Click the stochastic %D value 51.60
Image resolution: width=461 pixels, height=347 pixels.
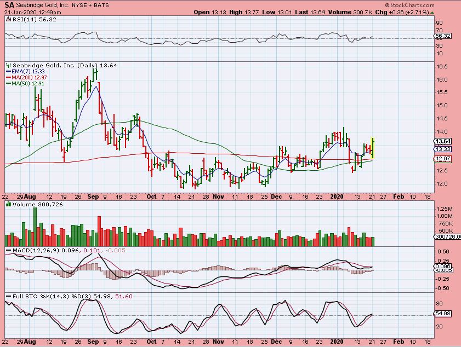click(x=124, y=297)
